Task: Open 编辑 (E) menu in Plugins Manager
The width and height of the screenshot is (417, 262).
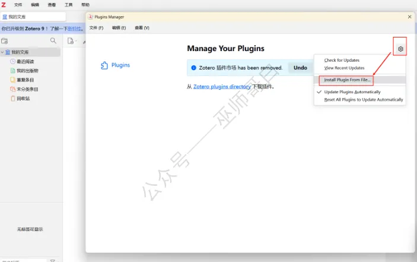Action: (x=119, y=28)
